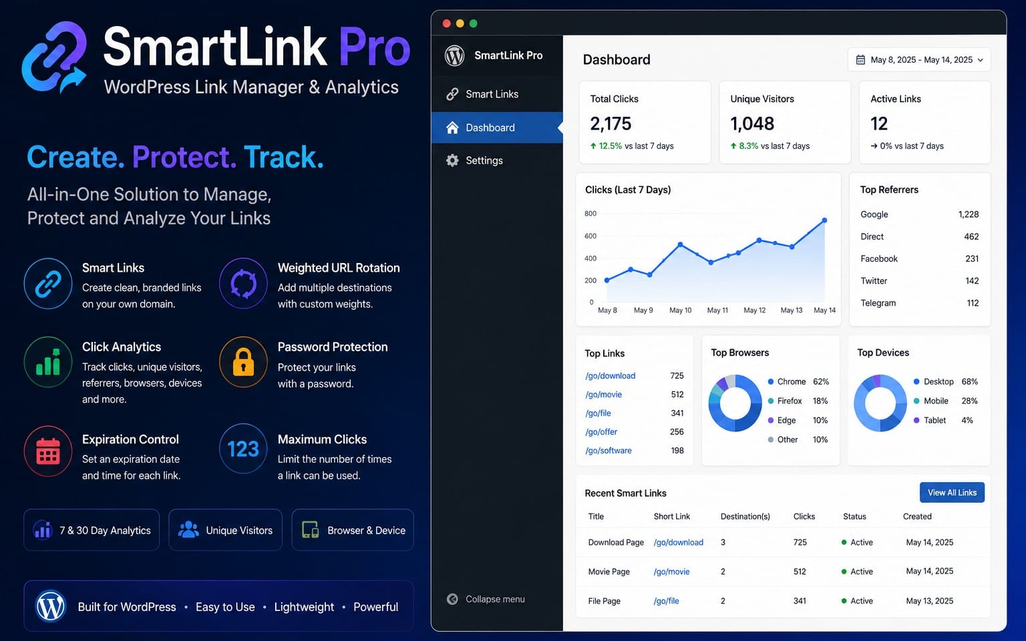Click the Telegram row in Top Referrers
1026x641 pixels.
[920, 302]
